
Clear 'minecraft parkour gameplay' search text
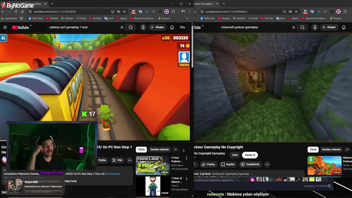(294, 27)
